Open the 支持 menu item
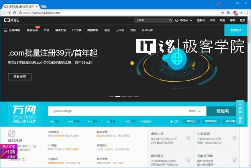The width and height of the screenshot is (251, 168). [133, 30]
